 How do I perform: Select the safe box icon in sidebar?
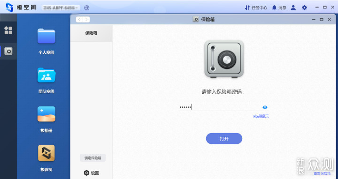coord(8,51)
